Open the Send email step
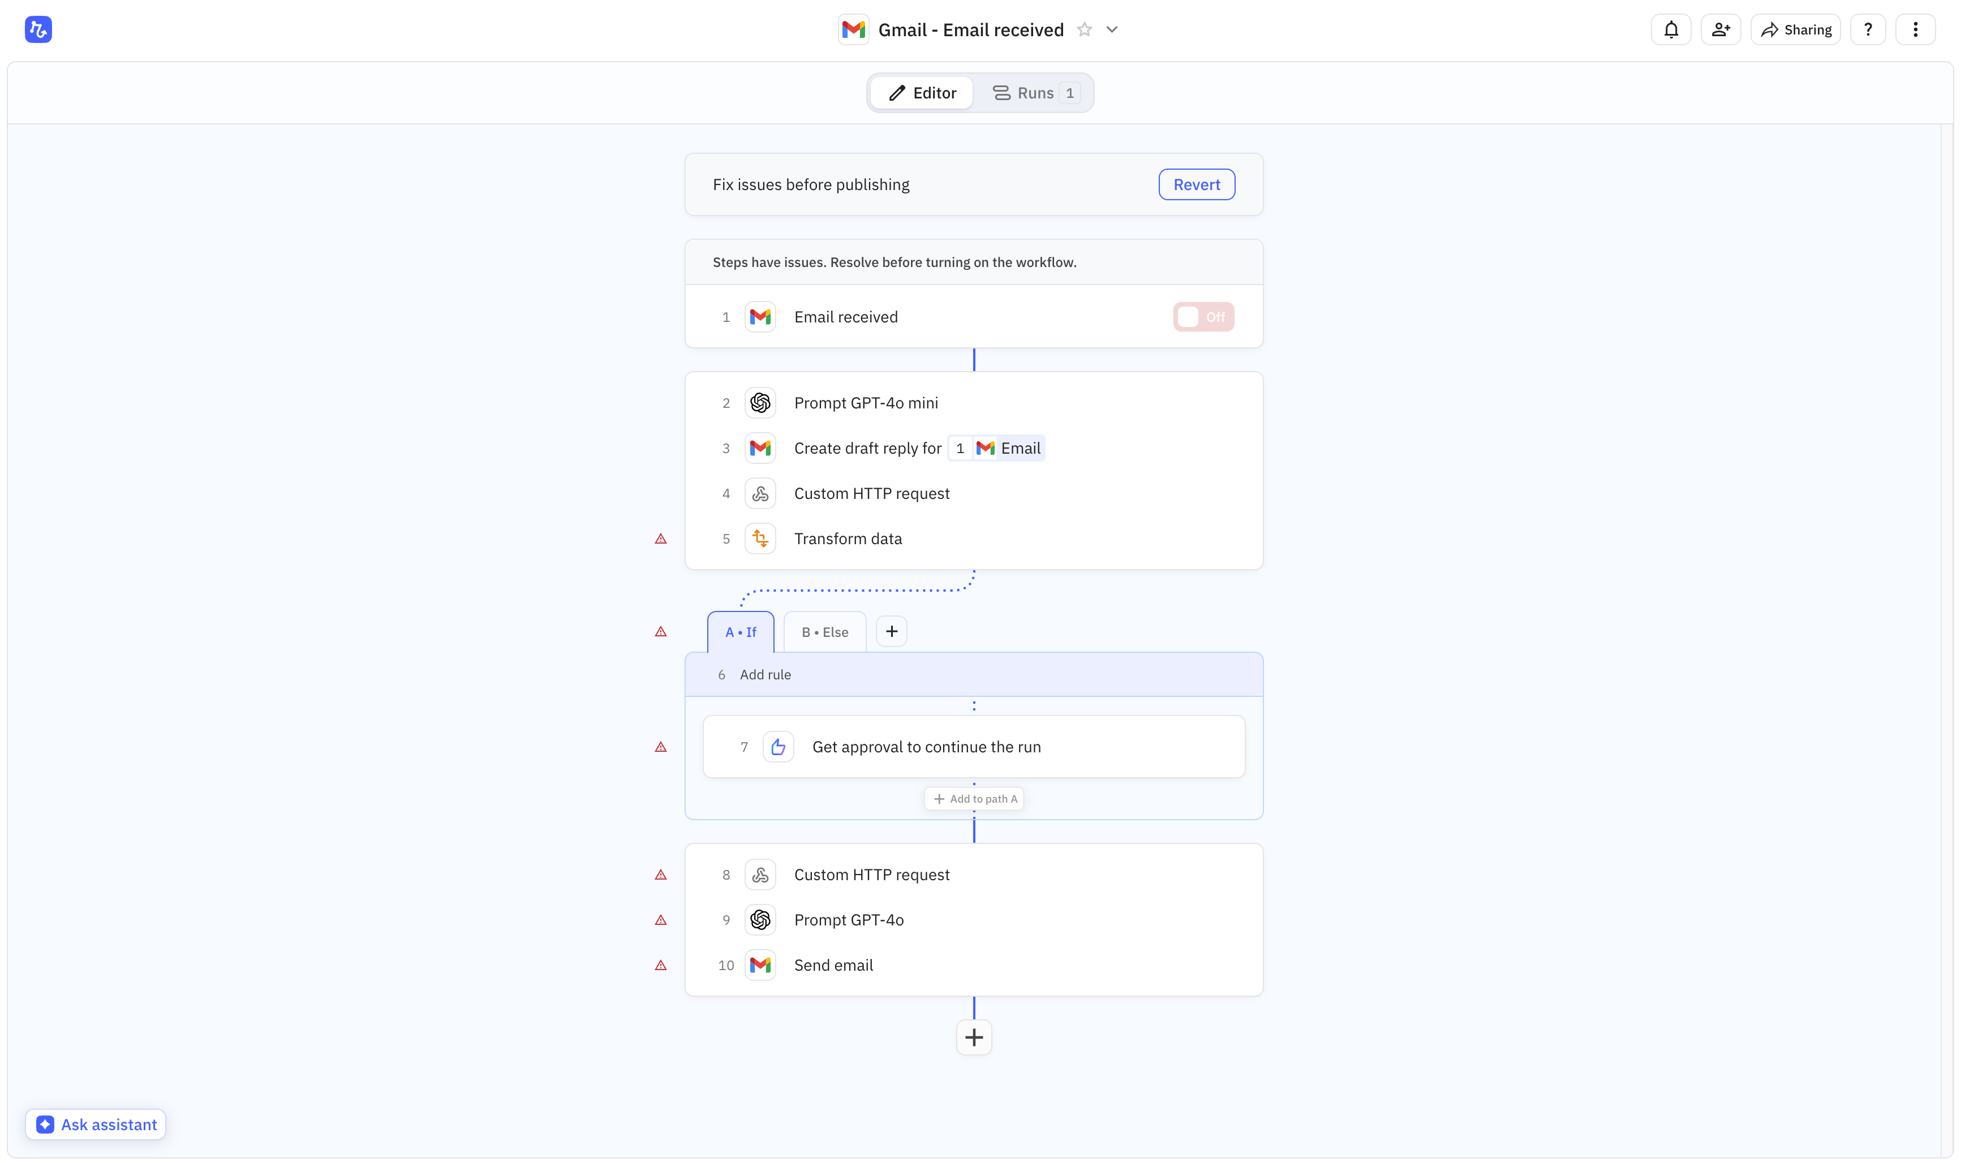The height and width of the screenshot is (1163, 1961). coord(974,966)
